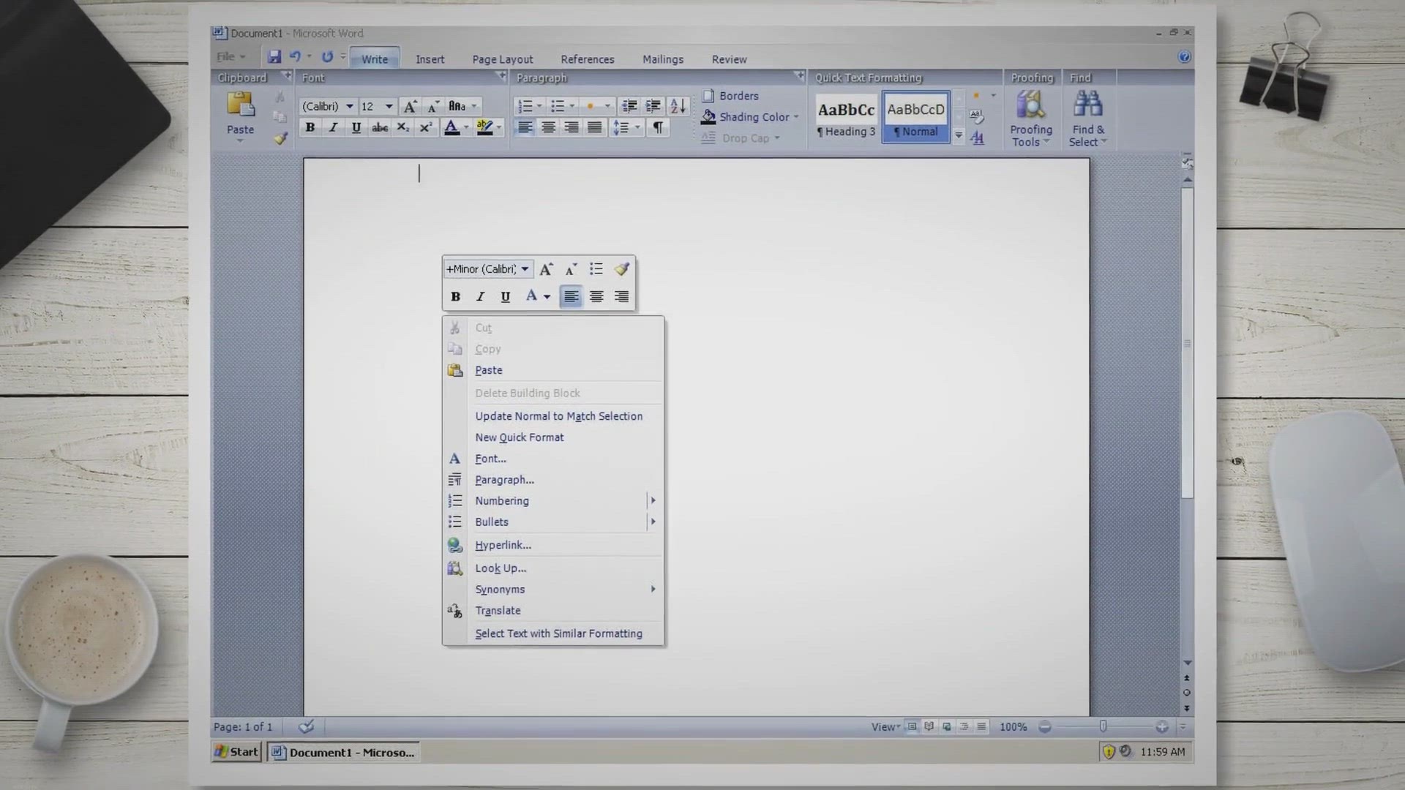Screen dimensions: 1405x790
Task: Click the Borders button in the ribbon
Action: (x=730, y=96)
